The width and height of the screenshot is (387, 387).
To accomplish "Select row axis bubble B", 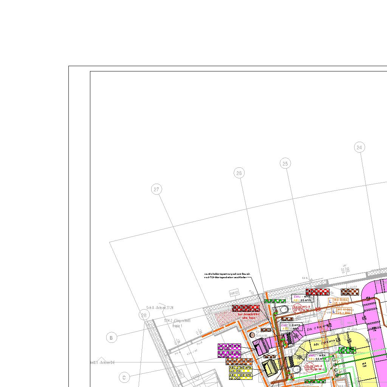I will tap(111, 338).
